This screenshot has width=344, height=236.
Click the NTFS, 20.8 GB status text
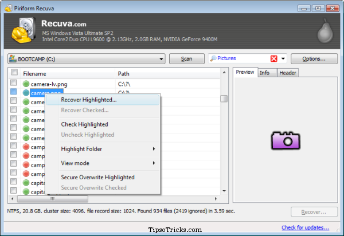pos(121,211)
